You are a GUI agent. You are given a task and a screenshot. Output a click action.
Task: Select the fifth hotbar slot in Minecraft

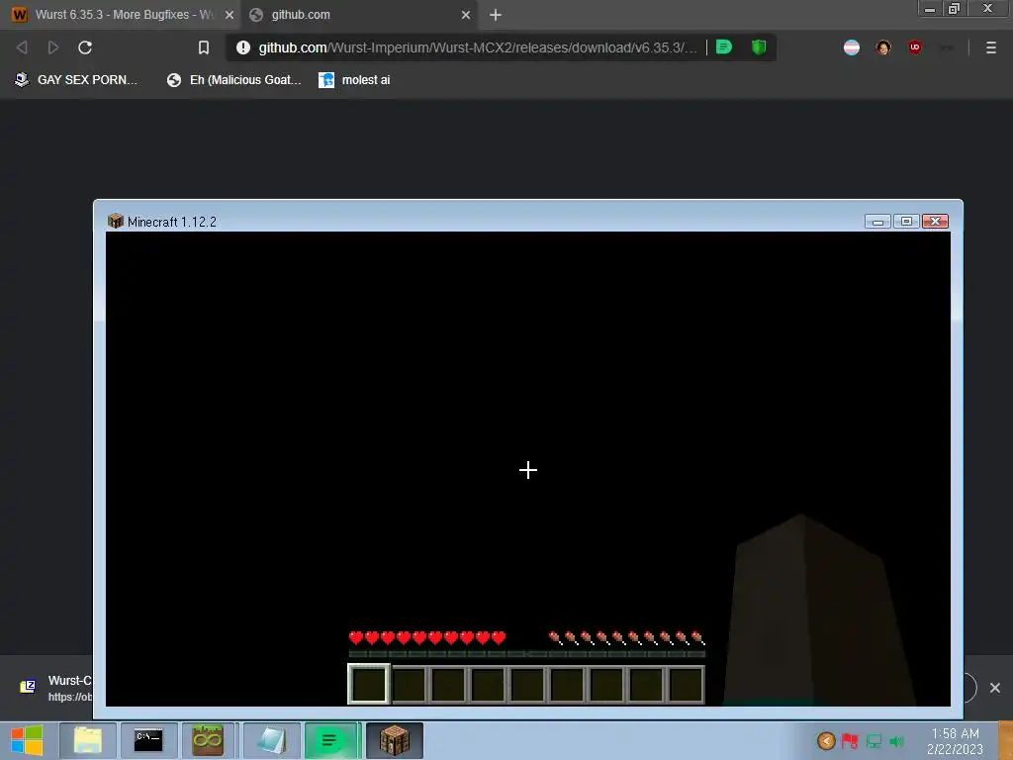tap(527, 685)
